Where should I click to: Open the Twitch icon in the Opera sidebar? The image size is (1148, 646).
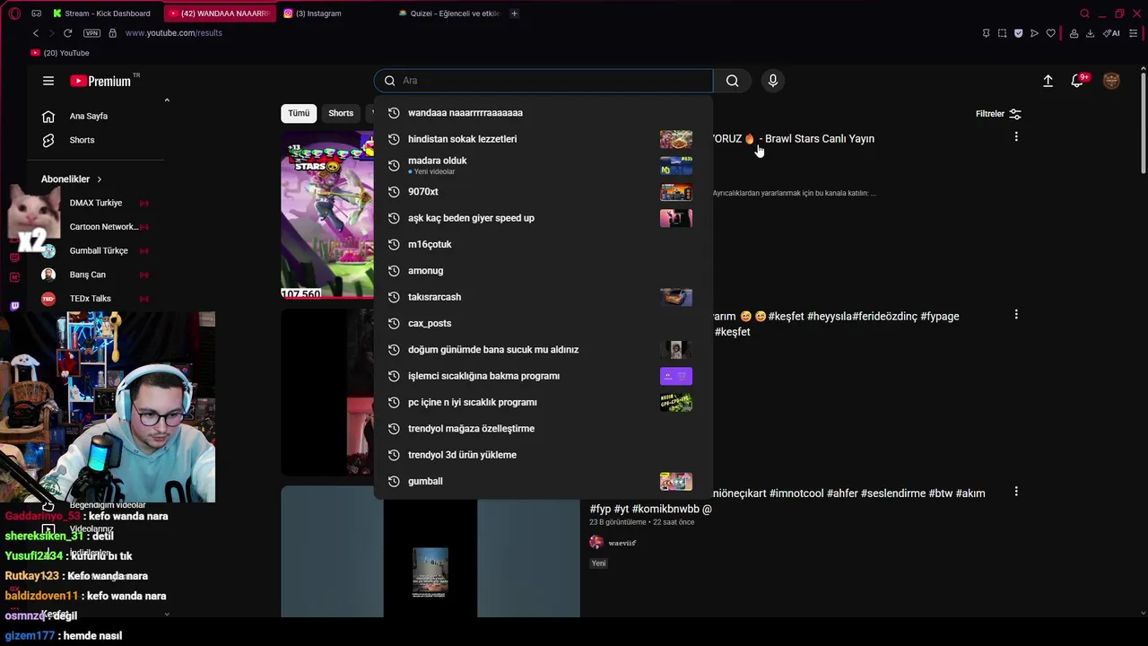coord(14,306)
